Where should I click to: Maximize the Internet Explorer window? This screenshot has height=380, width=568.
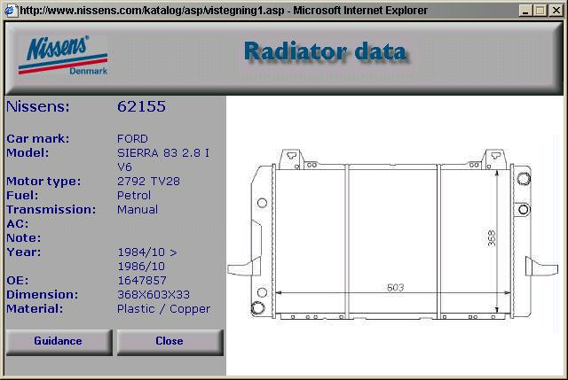540,11
